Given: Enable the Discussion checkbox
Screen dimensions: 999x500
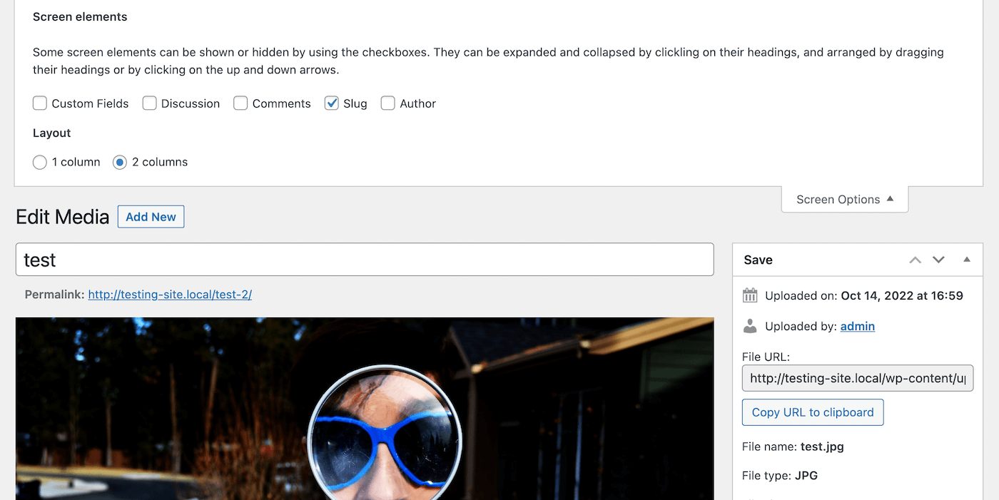Looking at the screenshot, I should tap(149, 103).
